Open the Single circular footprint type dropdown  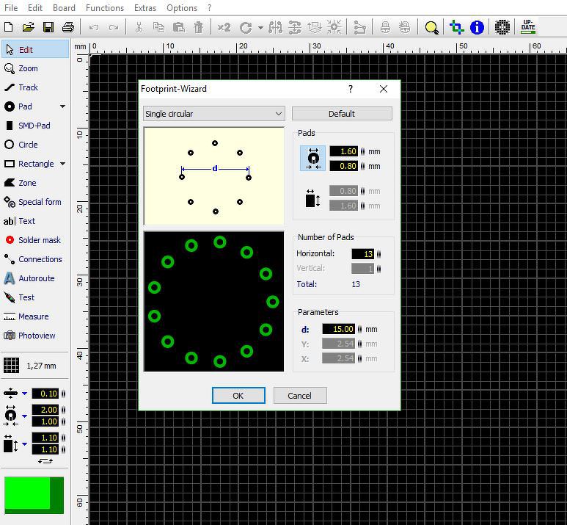pos(213,114)
